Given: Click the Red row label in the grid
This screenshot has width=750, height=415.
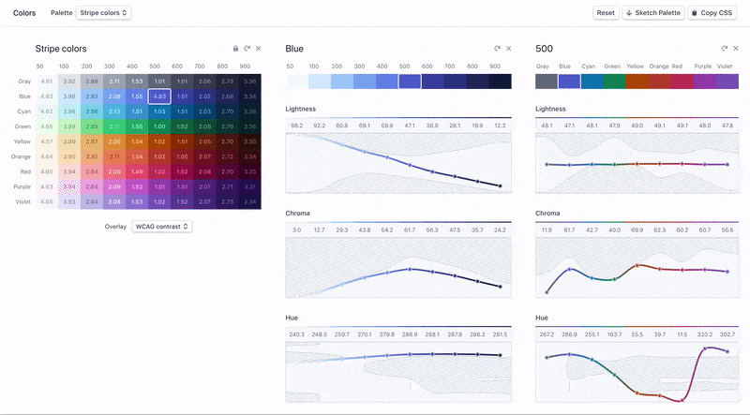Looking at the screenshot, I should point(25,171).
